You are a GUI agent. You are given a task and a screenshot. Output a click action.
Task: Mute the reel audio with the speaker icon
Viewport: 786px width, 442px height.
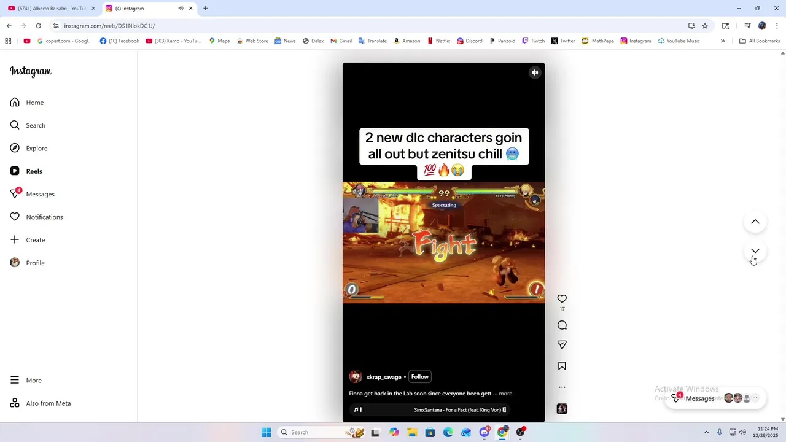coord(535,72)
